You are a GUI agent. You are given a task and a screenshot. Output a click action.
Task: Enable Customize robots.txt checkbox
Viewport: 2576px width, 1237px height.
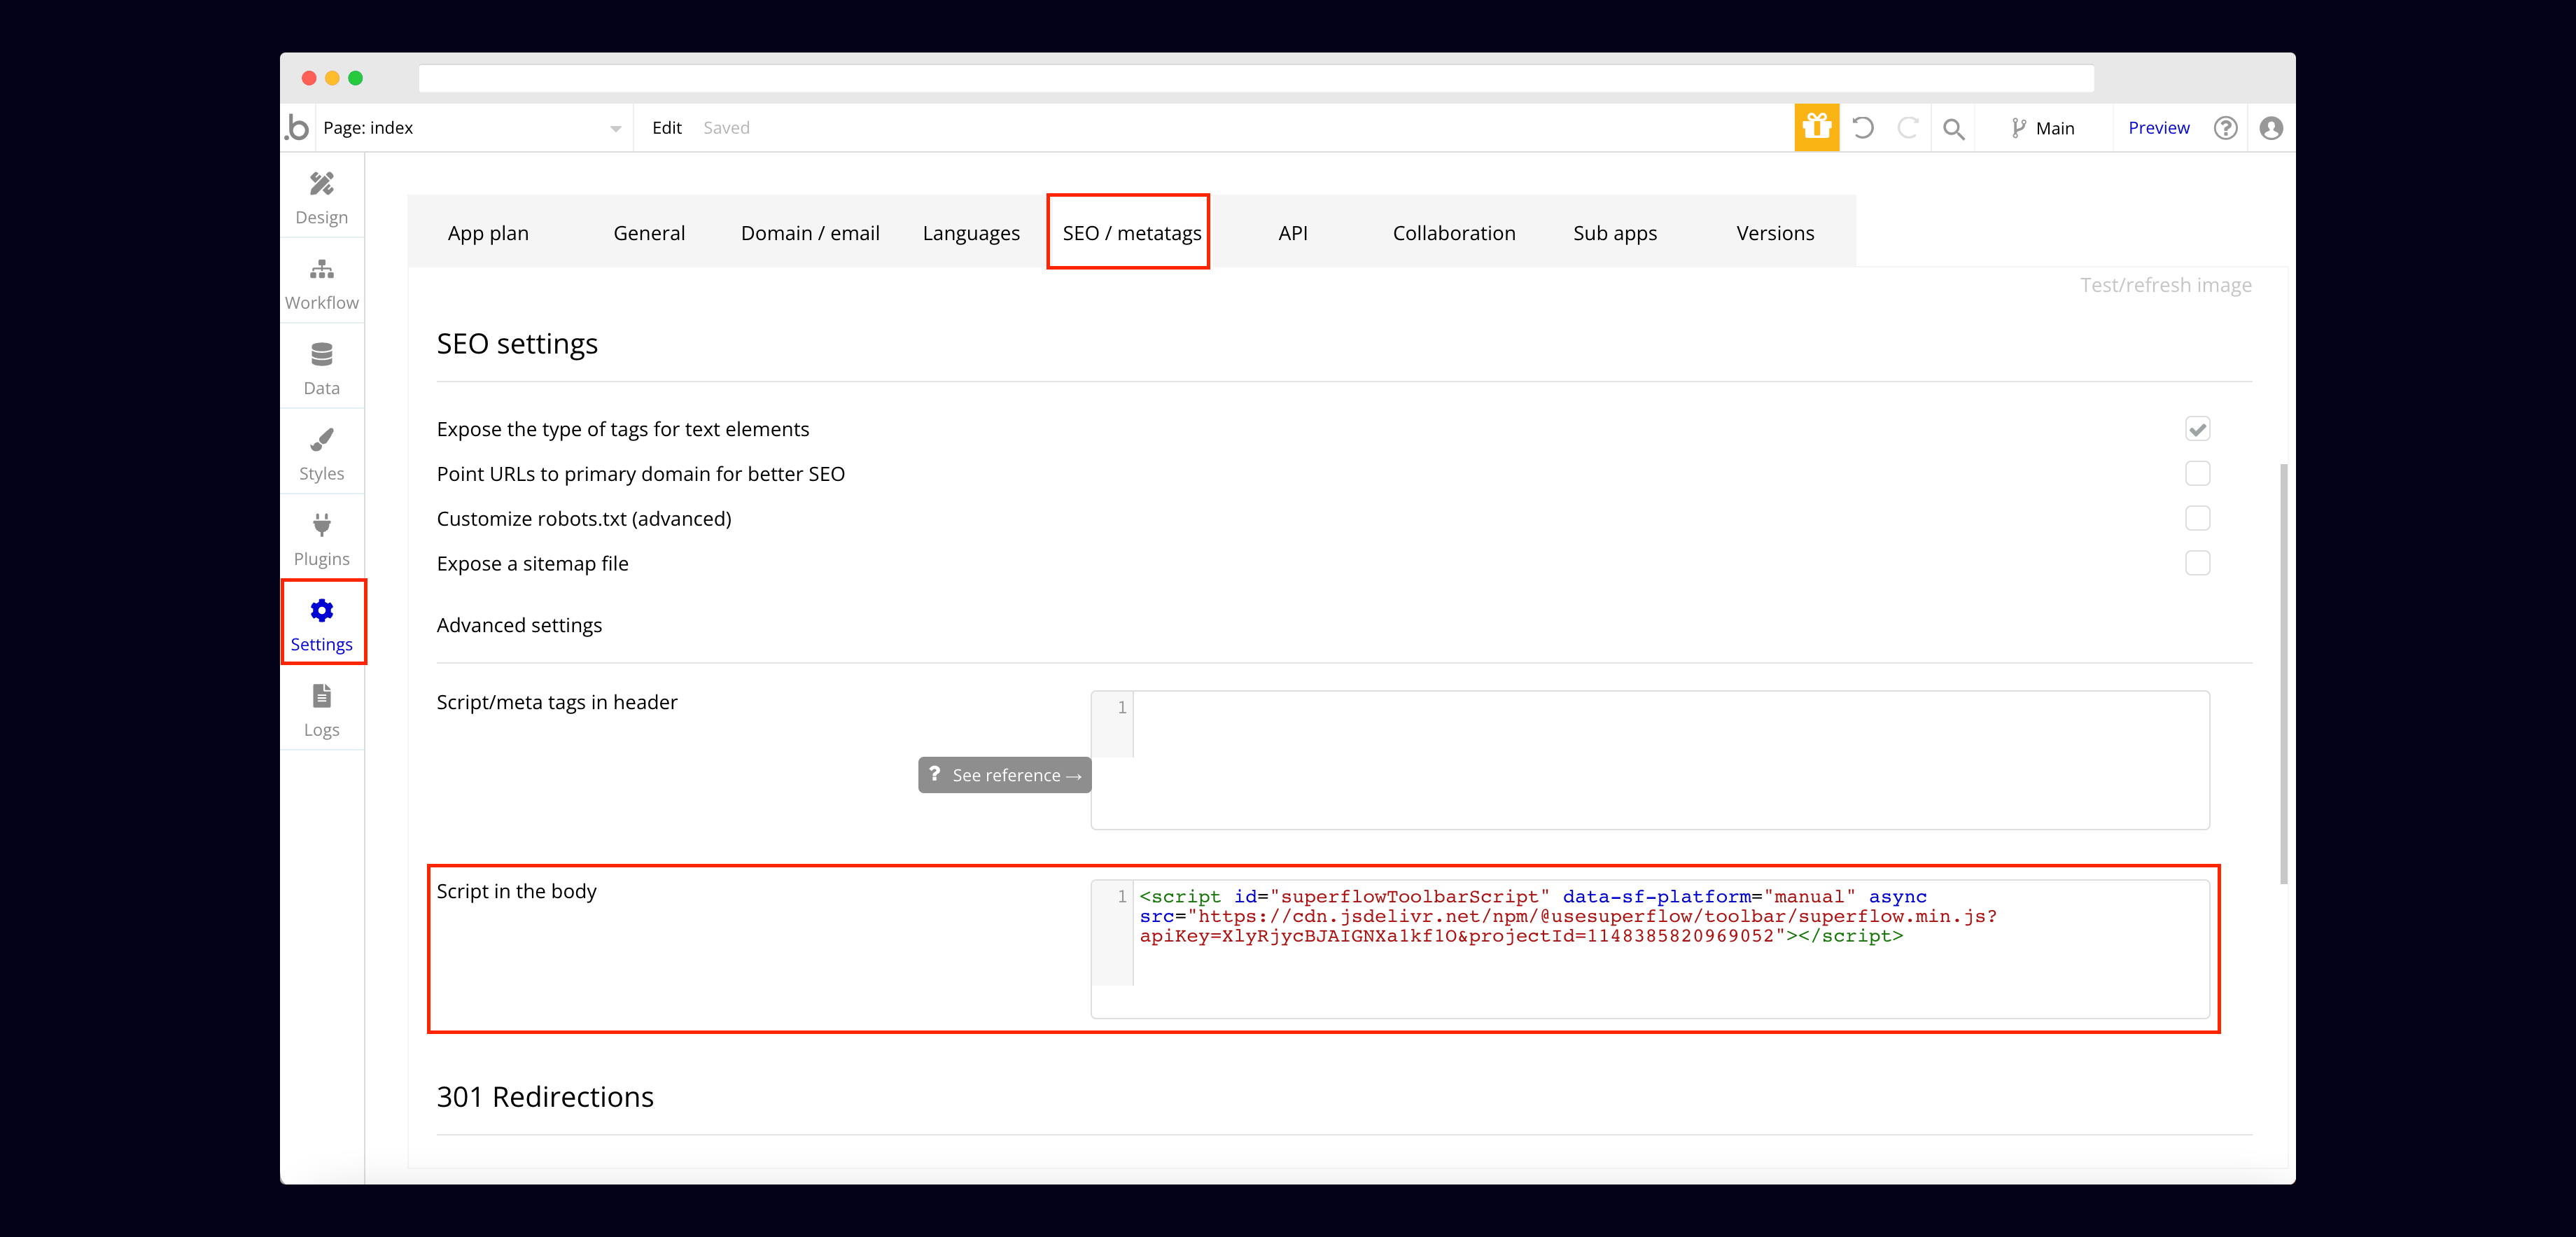(x=2197, y=518)
